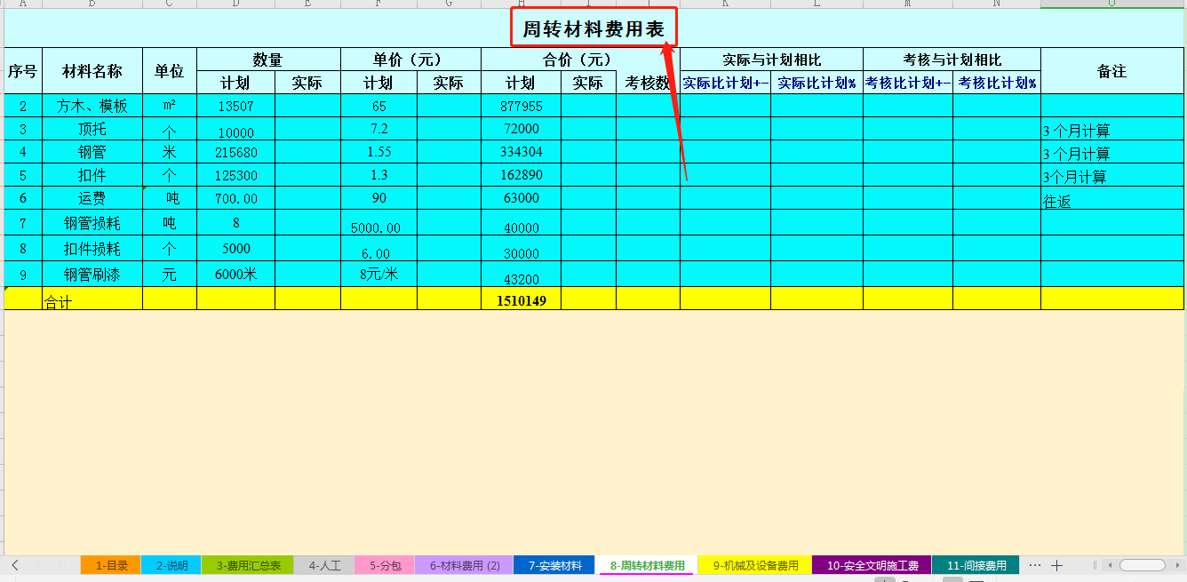Switch to the 3-费用汇总表 sheet tab
The width and height of the screenshot is (1187, 582).
click(249, 563)
